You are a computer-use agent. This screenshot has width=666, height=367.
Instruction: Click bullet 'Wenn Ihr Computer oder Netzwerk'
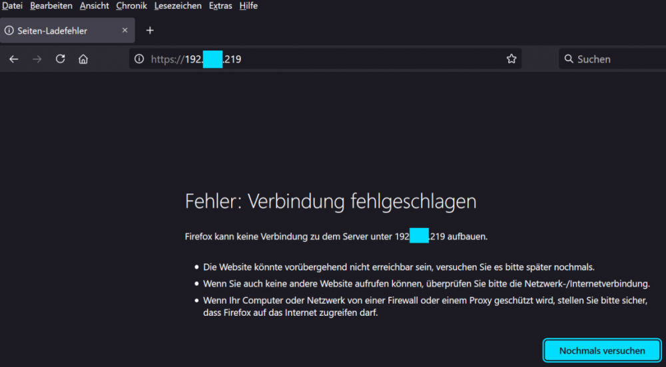(425, 306)
